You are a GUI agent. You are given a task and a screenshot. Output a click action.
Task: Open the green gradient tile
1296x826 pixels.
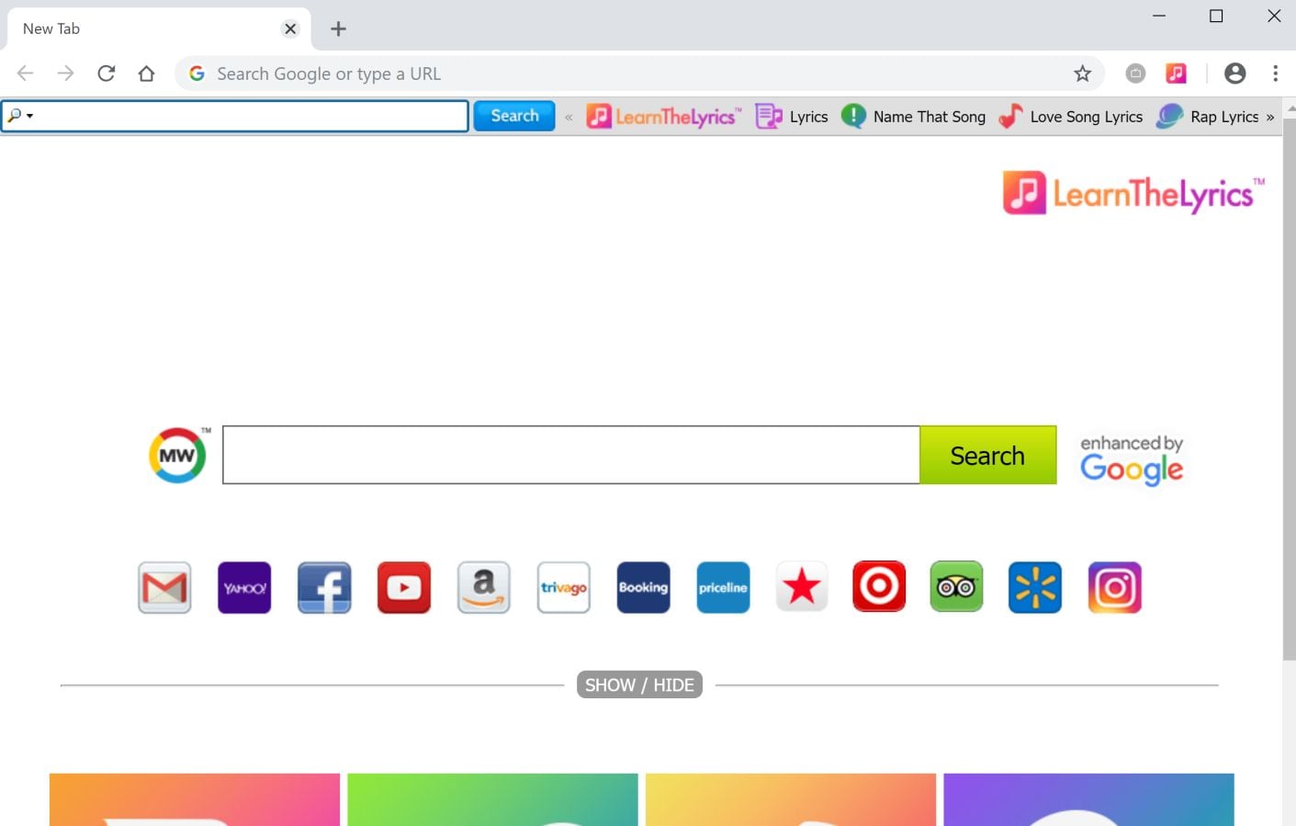pyautogui.click(x=492, y=799)
